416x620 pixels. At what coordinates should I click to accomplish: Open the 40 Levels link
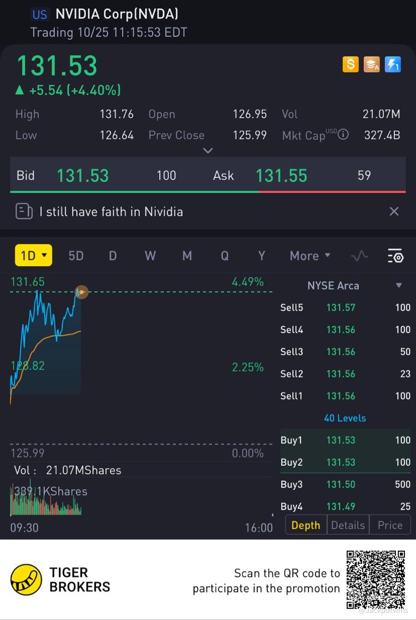coord(345,418)
